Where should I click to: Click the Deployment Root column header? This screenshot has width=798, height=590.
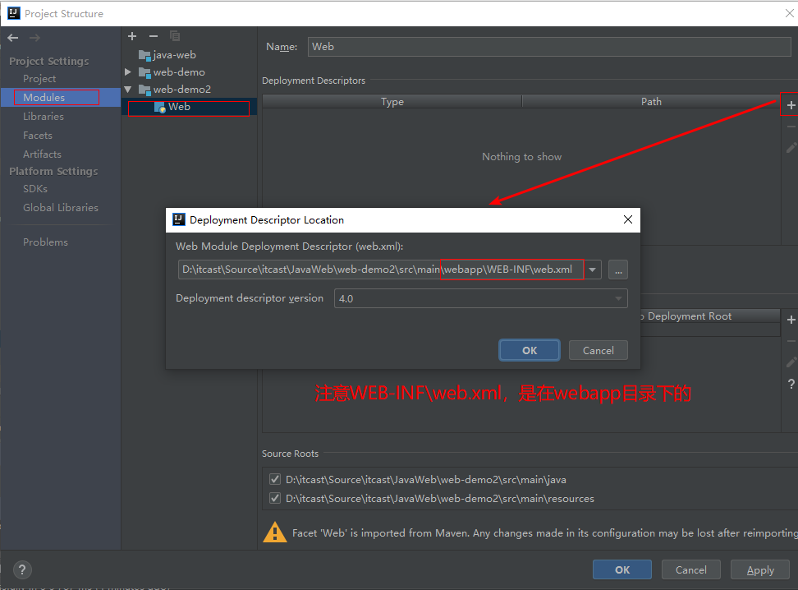point(710,316)
